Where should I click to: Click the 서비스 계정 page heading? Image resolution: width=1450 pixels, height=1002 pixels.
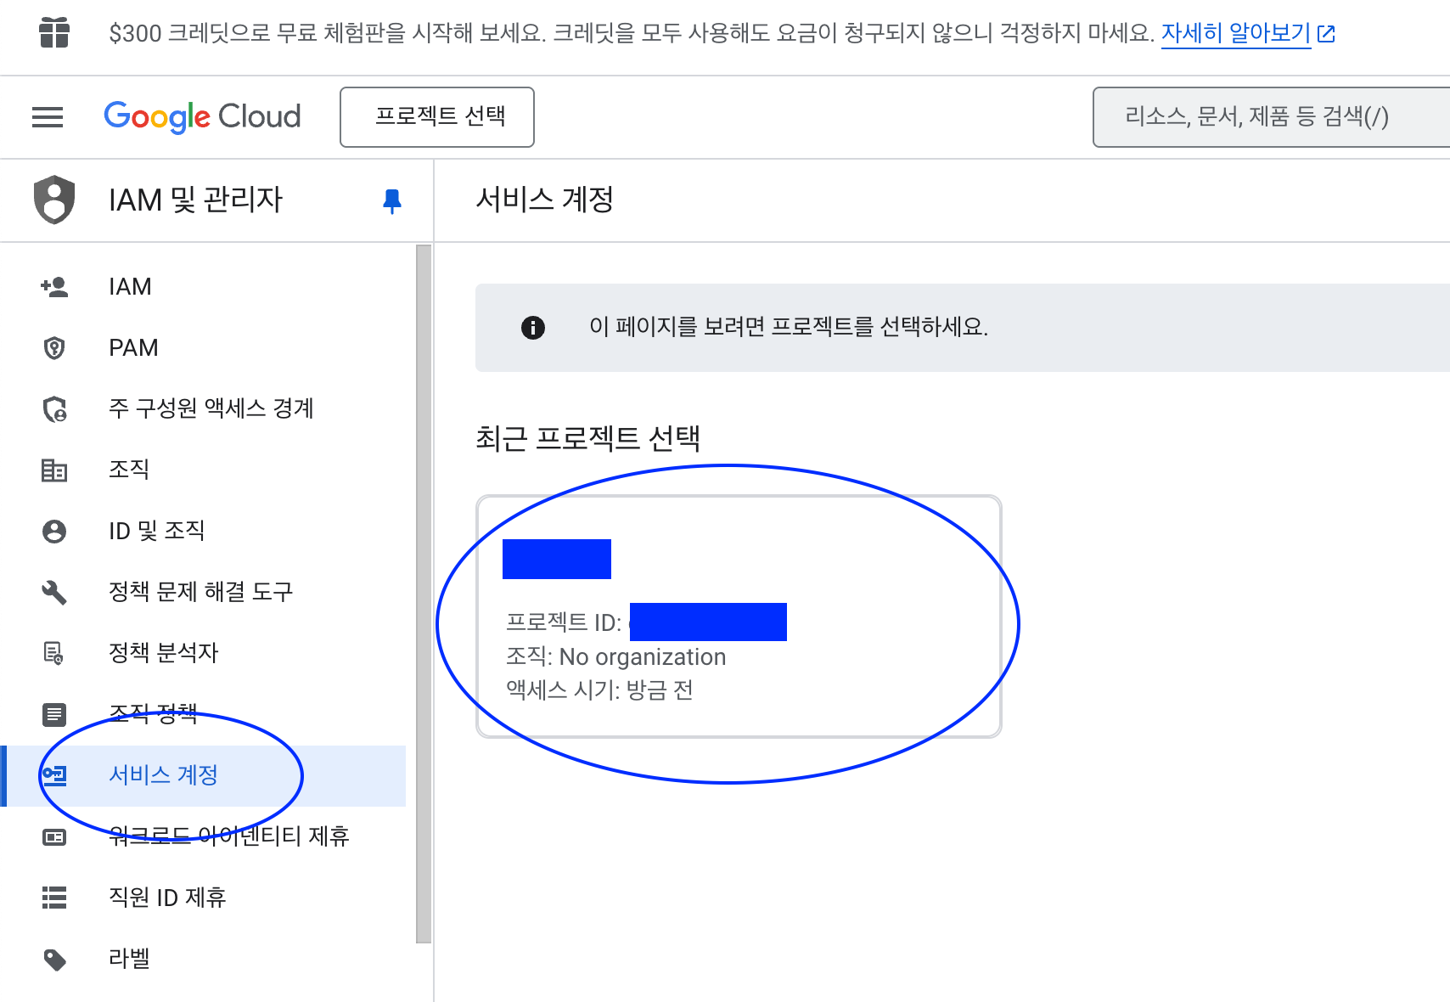[545, 200]
